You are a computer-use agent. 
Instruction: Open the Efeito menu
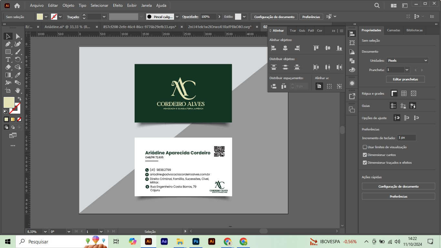pos(118,5)
